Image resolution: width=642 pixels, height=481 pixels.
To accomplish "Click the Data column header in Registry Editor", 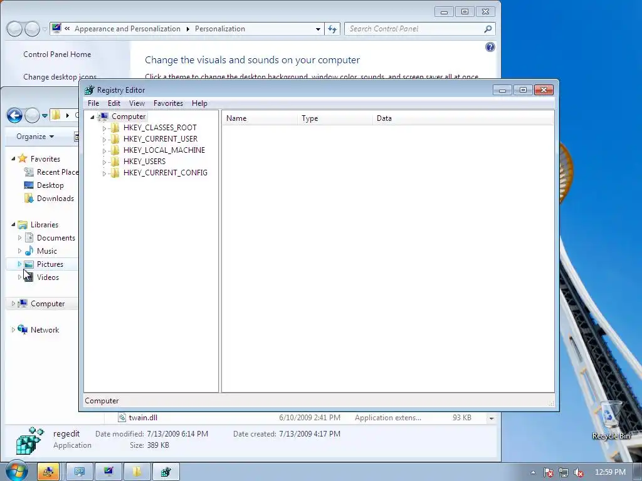I will 463,118.
